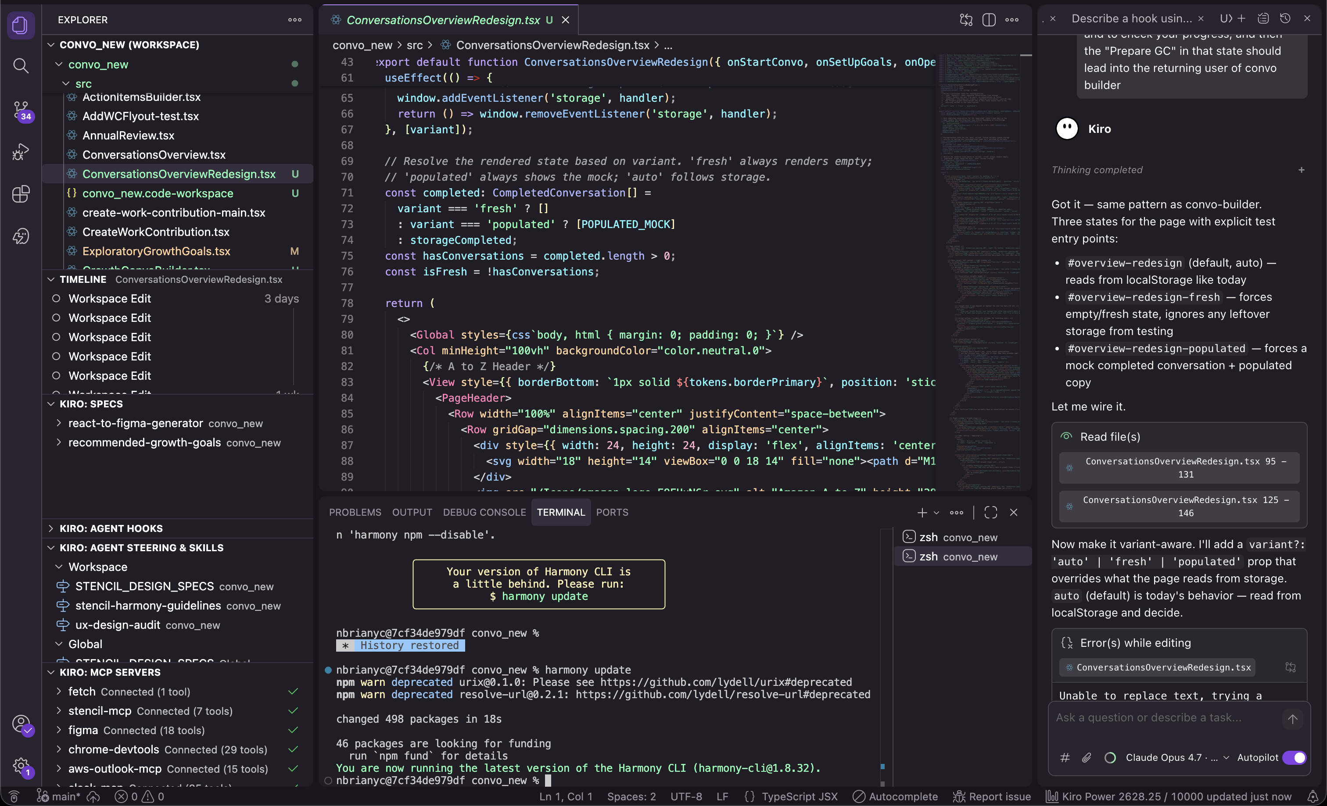The image size is (1327, 806).
Task: Expand Thinking completed details with plus
Action: pyautogui.click(x=1301, y=170)
